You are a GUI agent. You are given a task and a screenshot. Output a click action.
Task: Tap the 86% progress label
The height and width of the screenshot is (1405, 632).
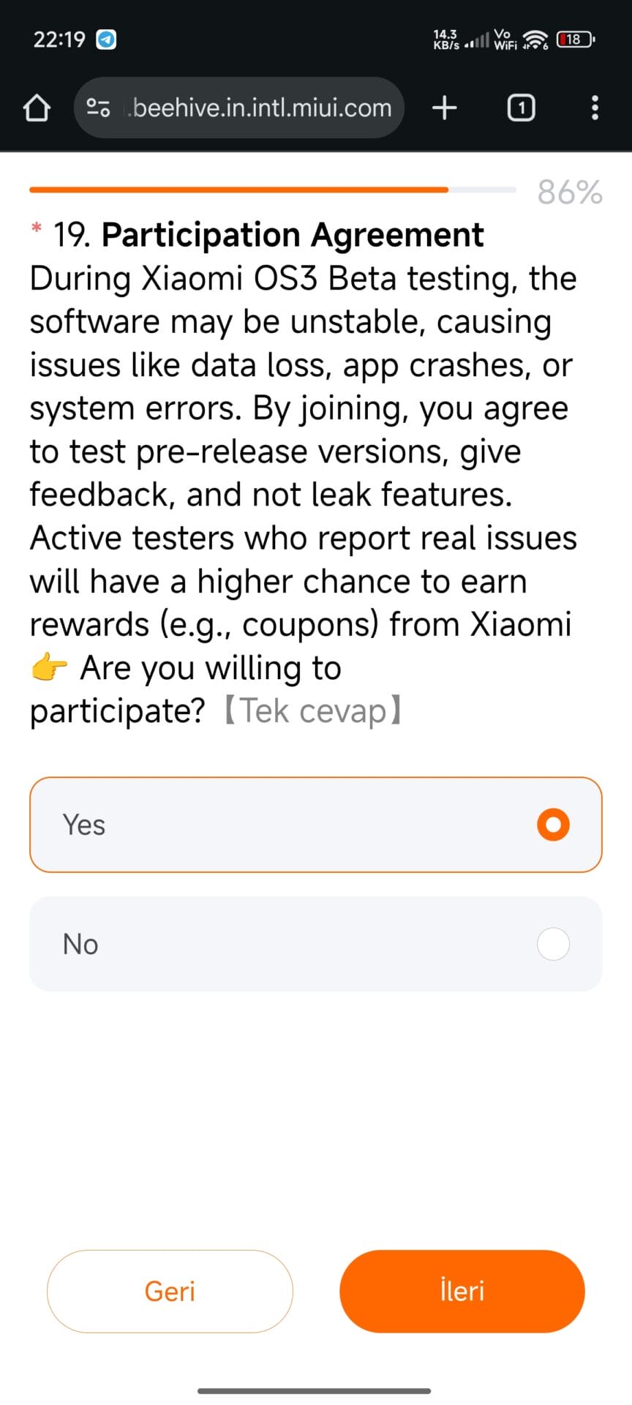[570, 192]
